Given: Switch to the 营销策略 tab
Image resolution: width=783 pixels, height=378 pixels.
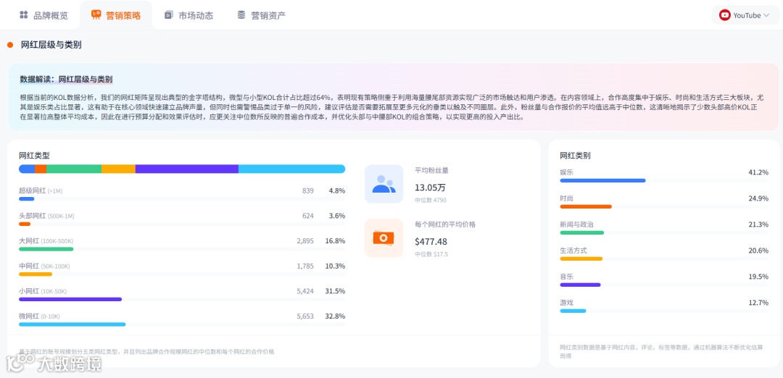Looking at the screenshot, I should 116,15.
